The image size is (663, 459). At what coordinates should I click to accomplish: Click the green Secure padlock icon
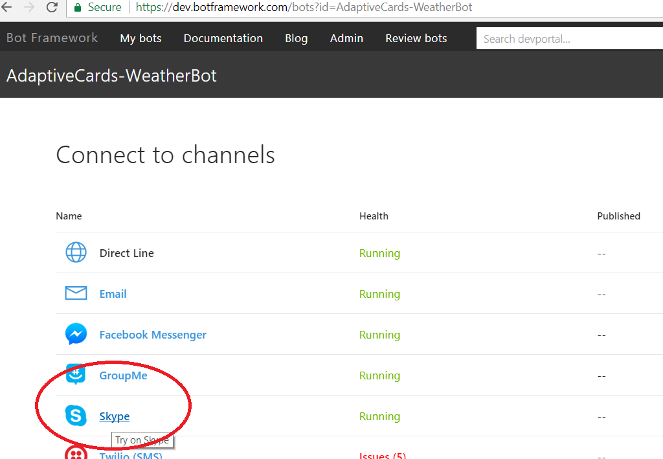point(78,7)
